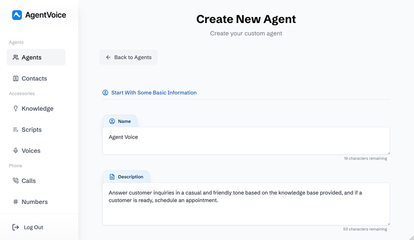This screenshot has width=414, height=240.
Task: Focus the Name input containing Agent Voice
Action: point(246,141)
